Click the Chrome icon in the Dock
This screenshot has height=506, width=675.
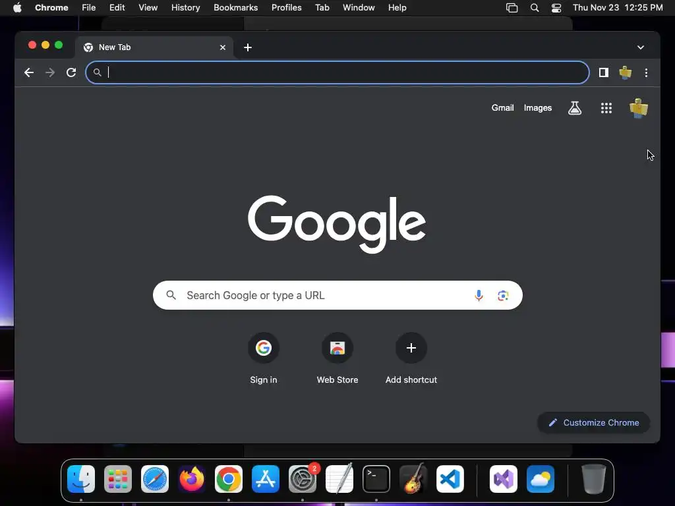pos(229,479)
